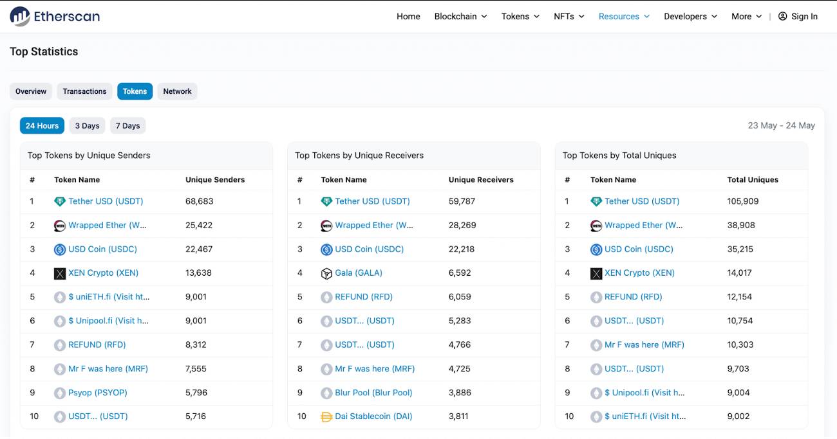Click the Blur Pool token icon

click(326, 393)
